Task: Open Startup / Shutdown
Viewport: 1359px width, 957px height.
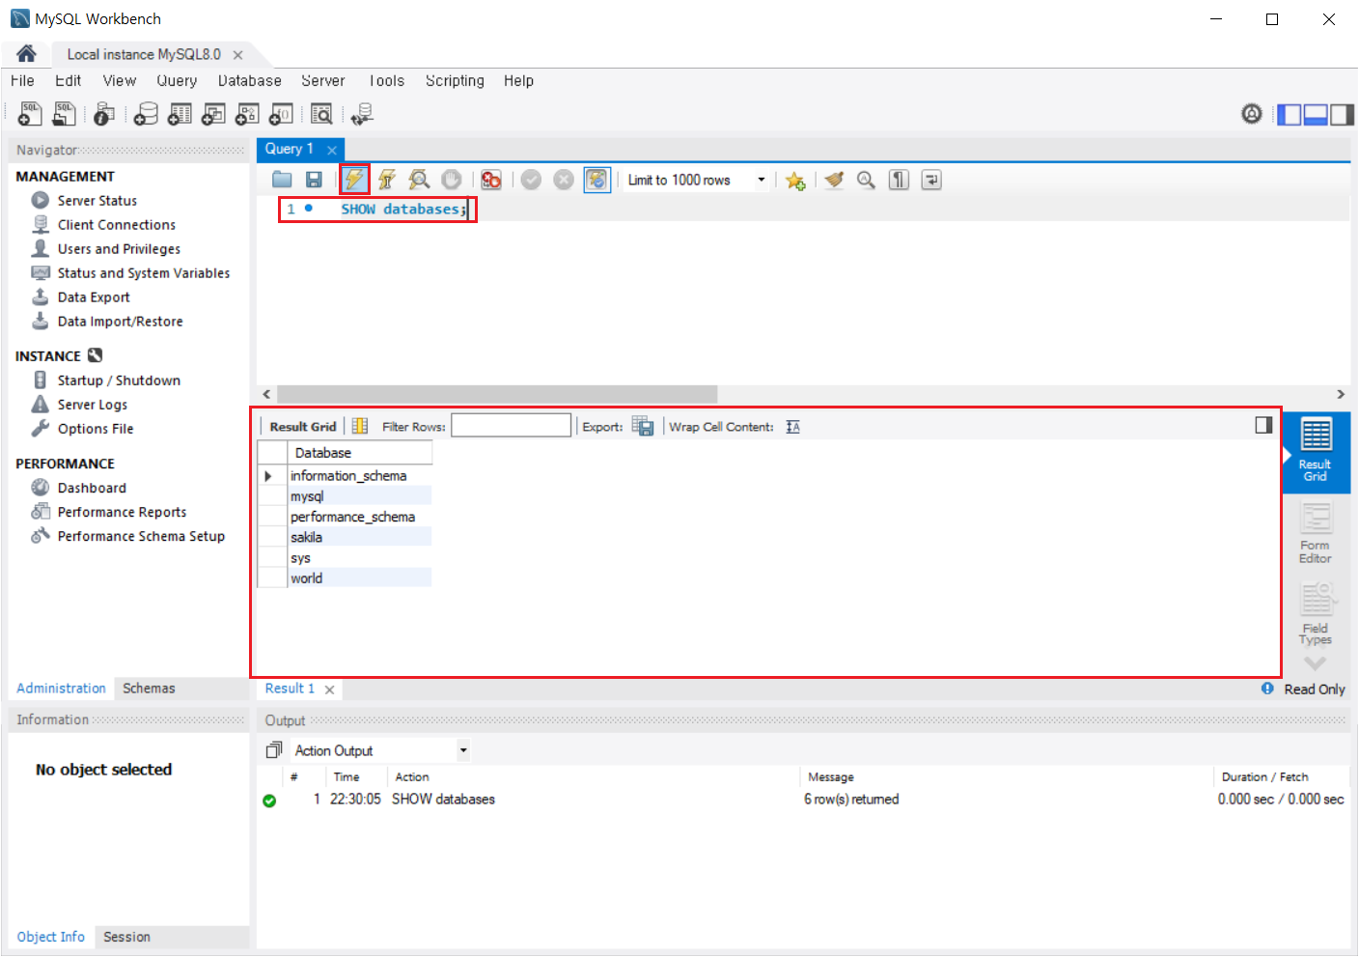Action: coord(119,380)
